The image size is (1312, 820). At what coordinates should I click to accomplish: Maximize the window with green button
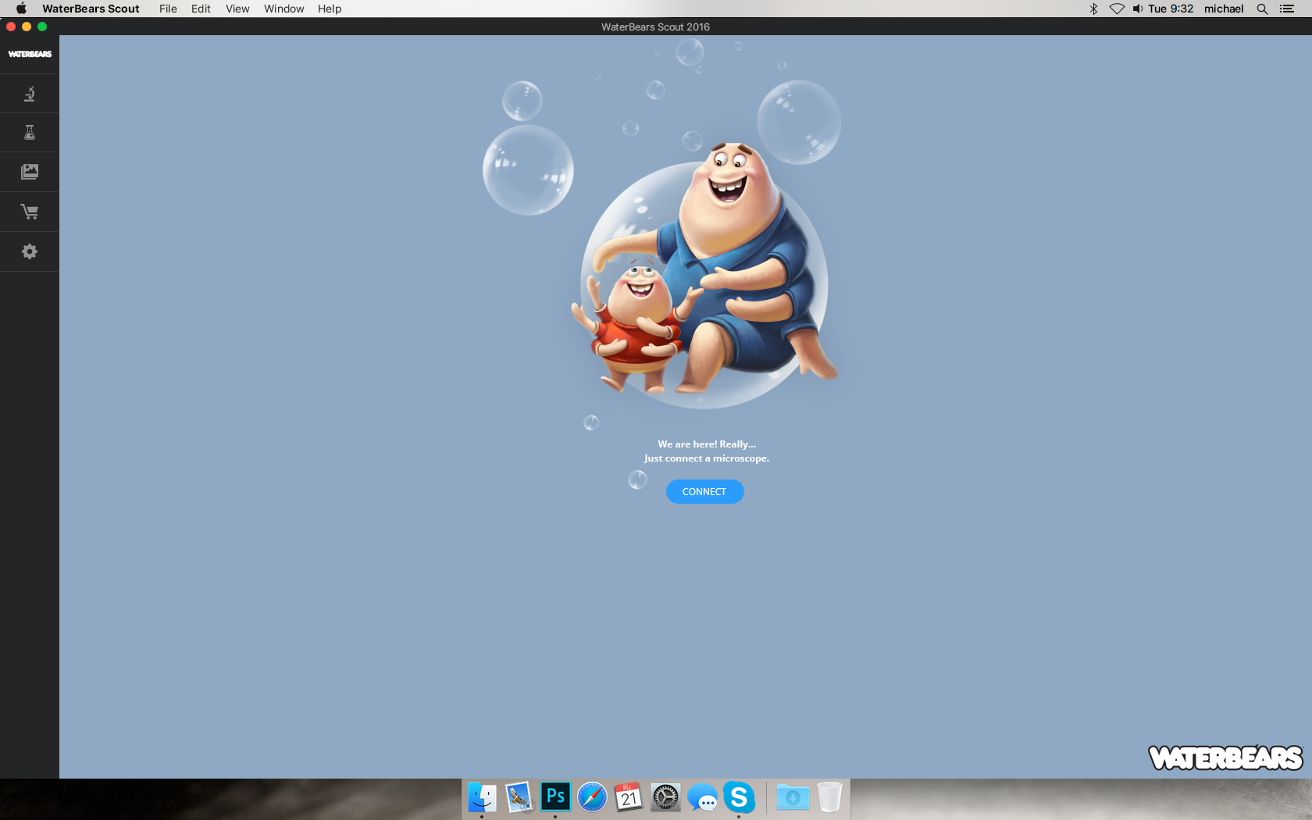[42, 27]
